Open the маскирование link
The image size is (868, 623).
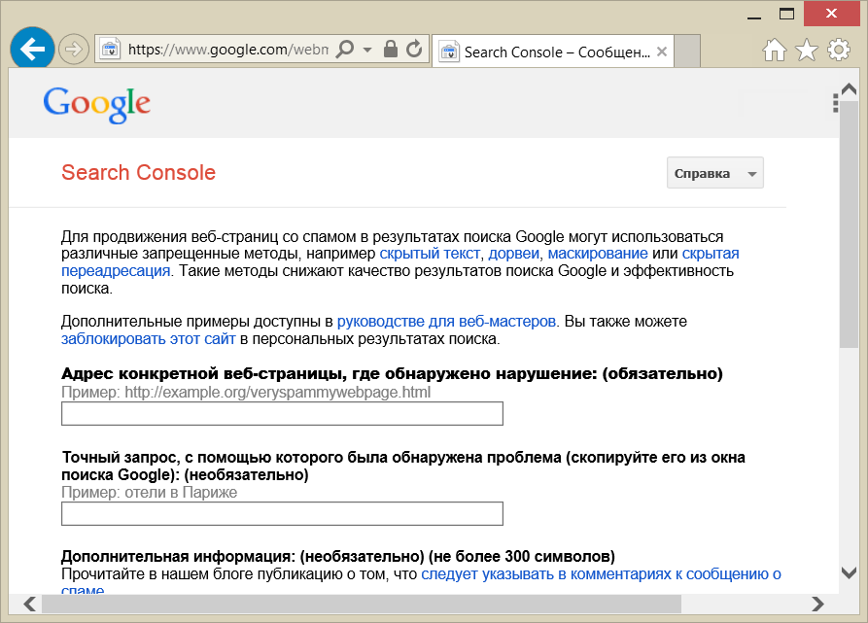point(598,254)
